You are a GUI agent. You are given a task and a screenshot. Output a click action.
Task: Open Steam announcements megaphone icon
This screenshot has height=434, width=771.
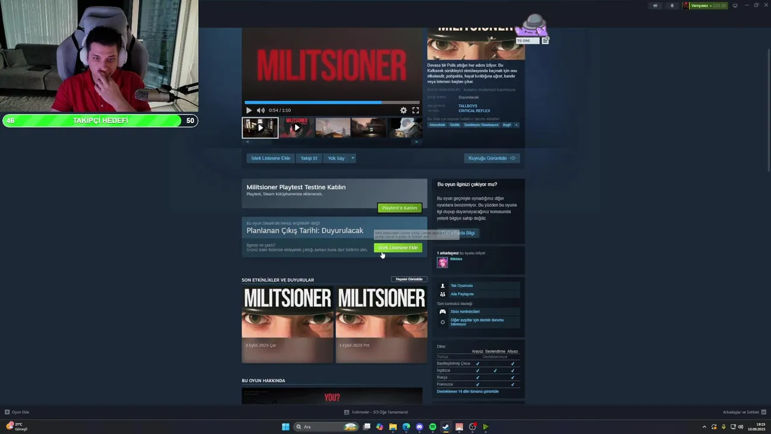point(655,5)
